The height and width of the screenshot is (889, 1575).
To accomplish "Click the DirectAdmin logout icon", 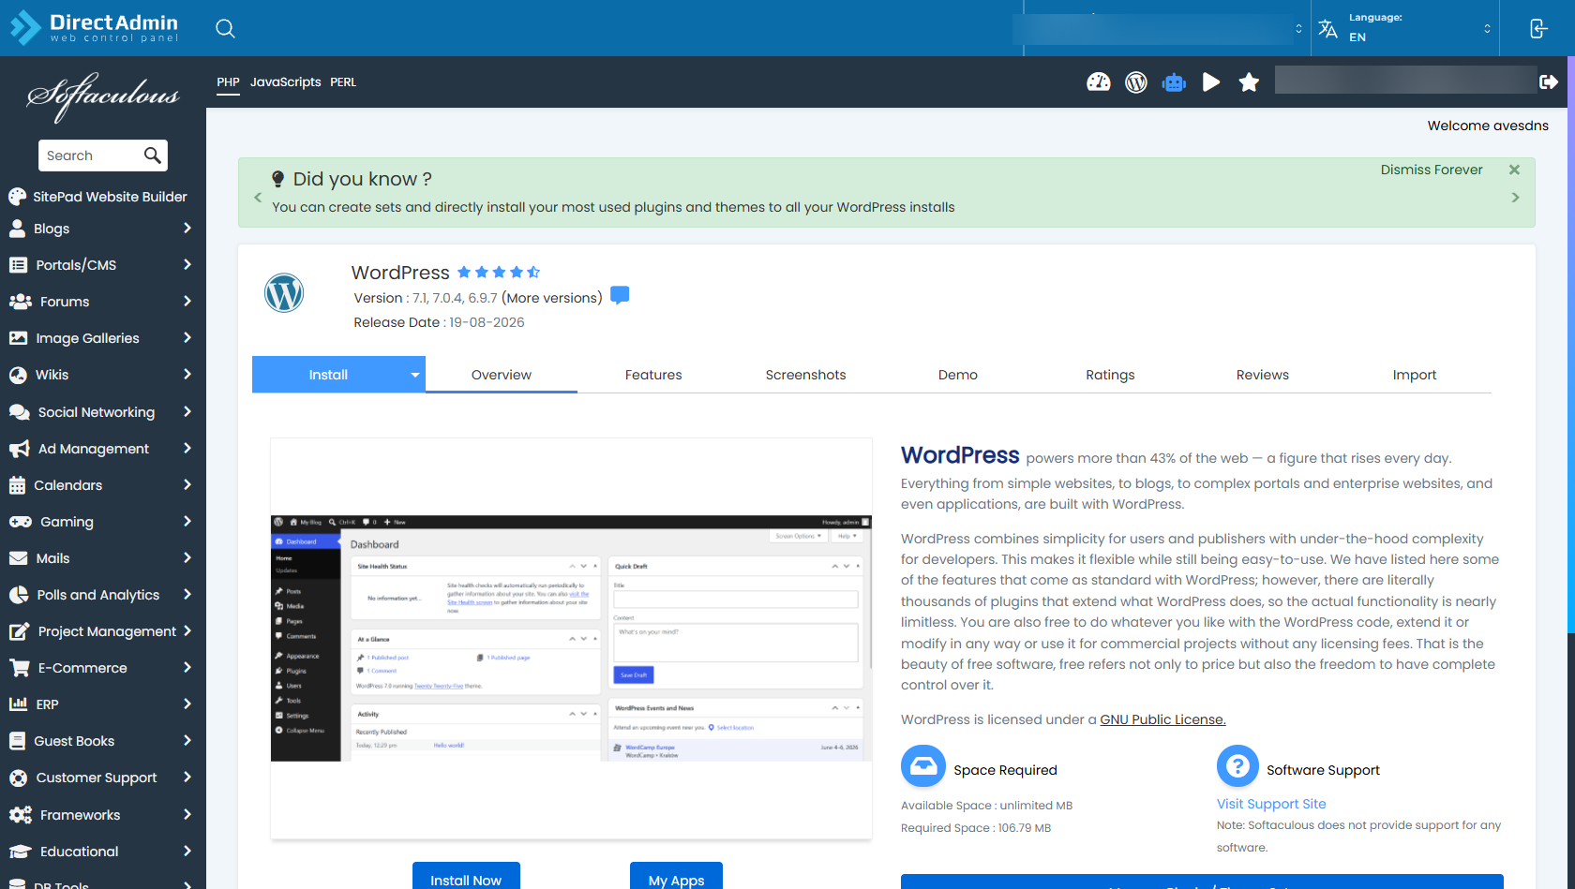I will tap(1538, 28).
